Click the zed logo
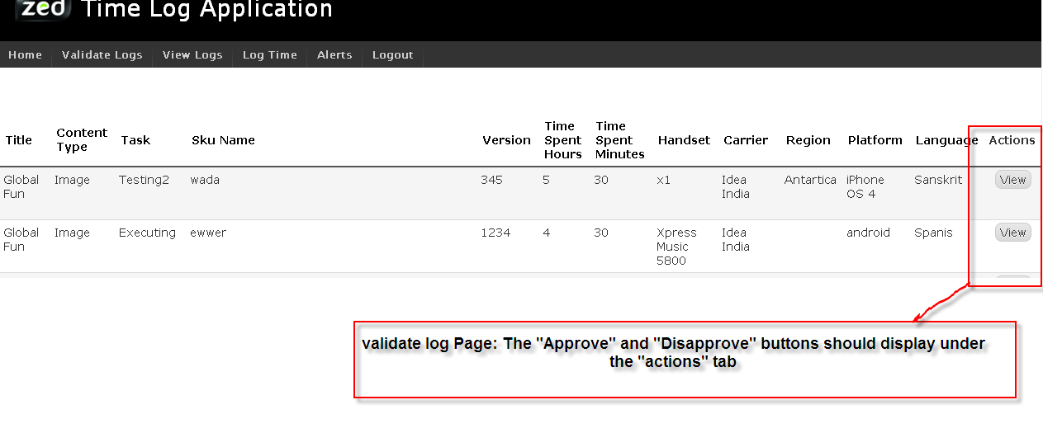 pos(43,10)
